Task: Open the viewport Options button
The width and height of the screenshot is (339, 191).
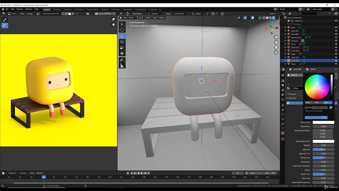Action: 273,14
